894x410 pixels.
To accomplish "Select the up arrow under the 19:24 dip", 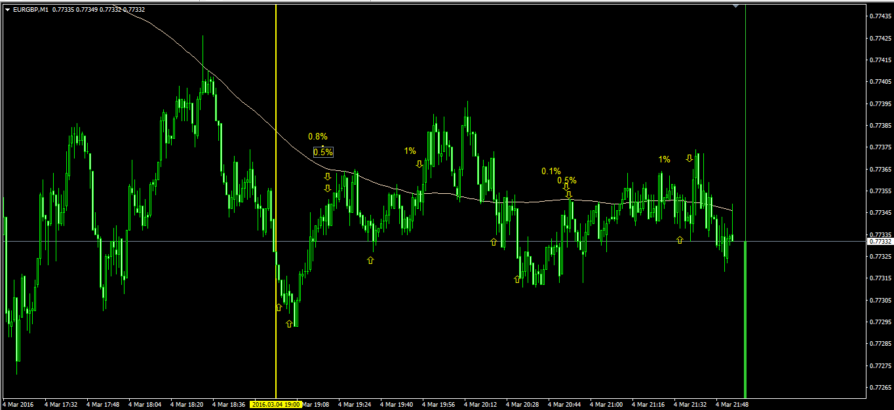I will click(x=370, y=260).
